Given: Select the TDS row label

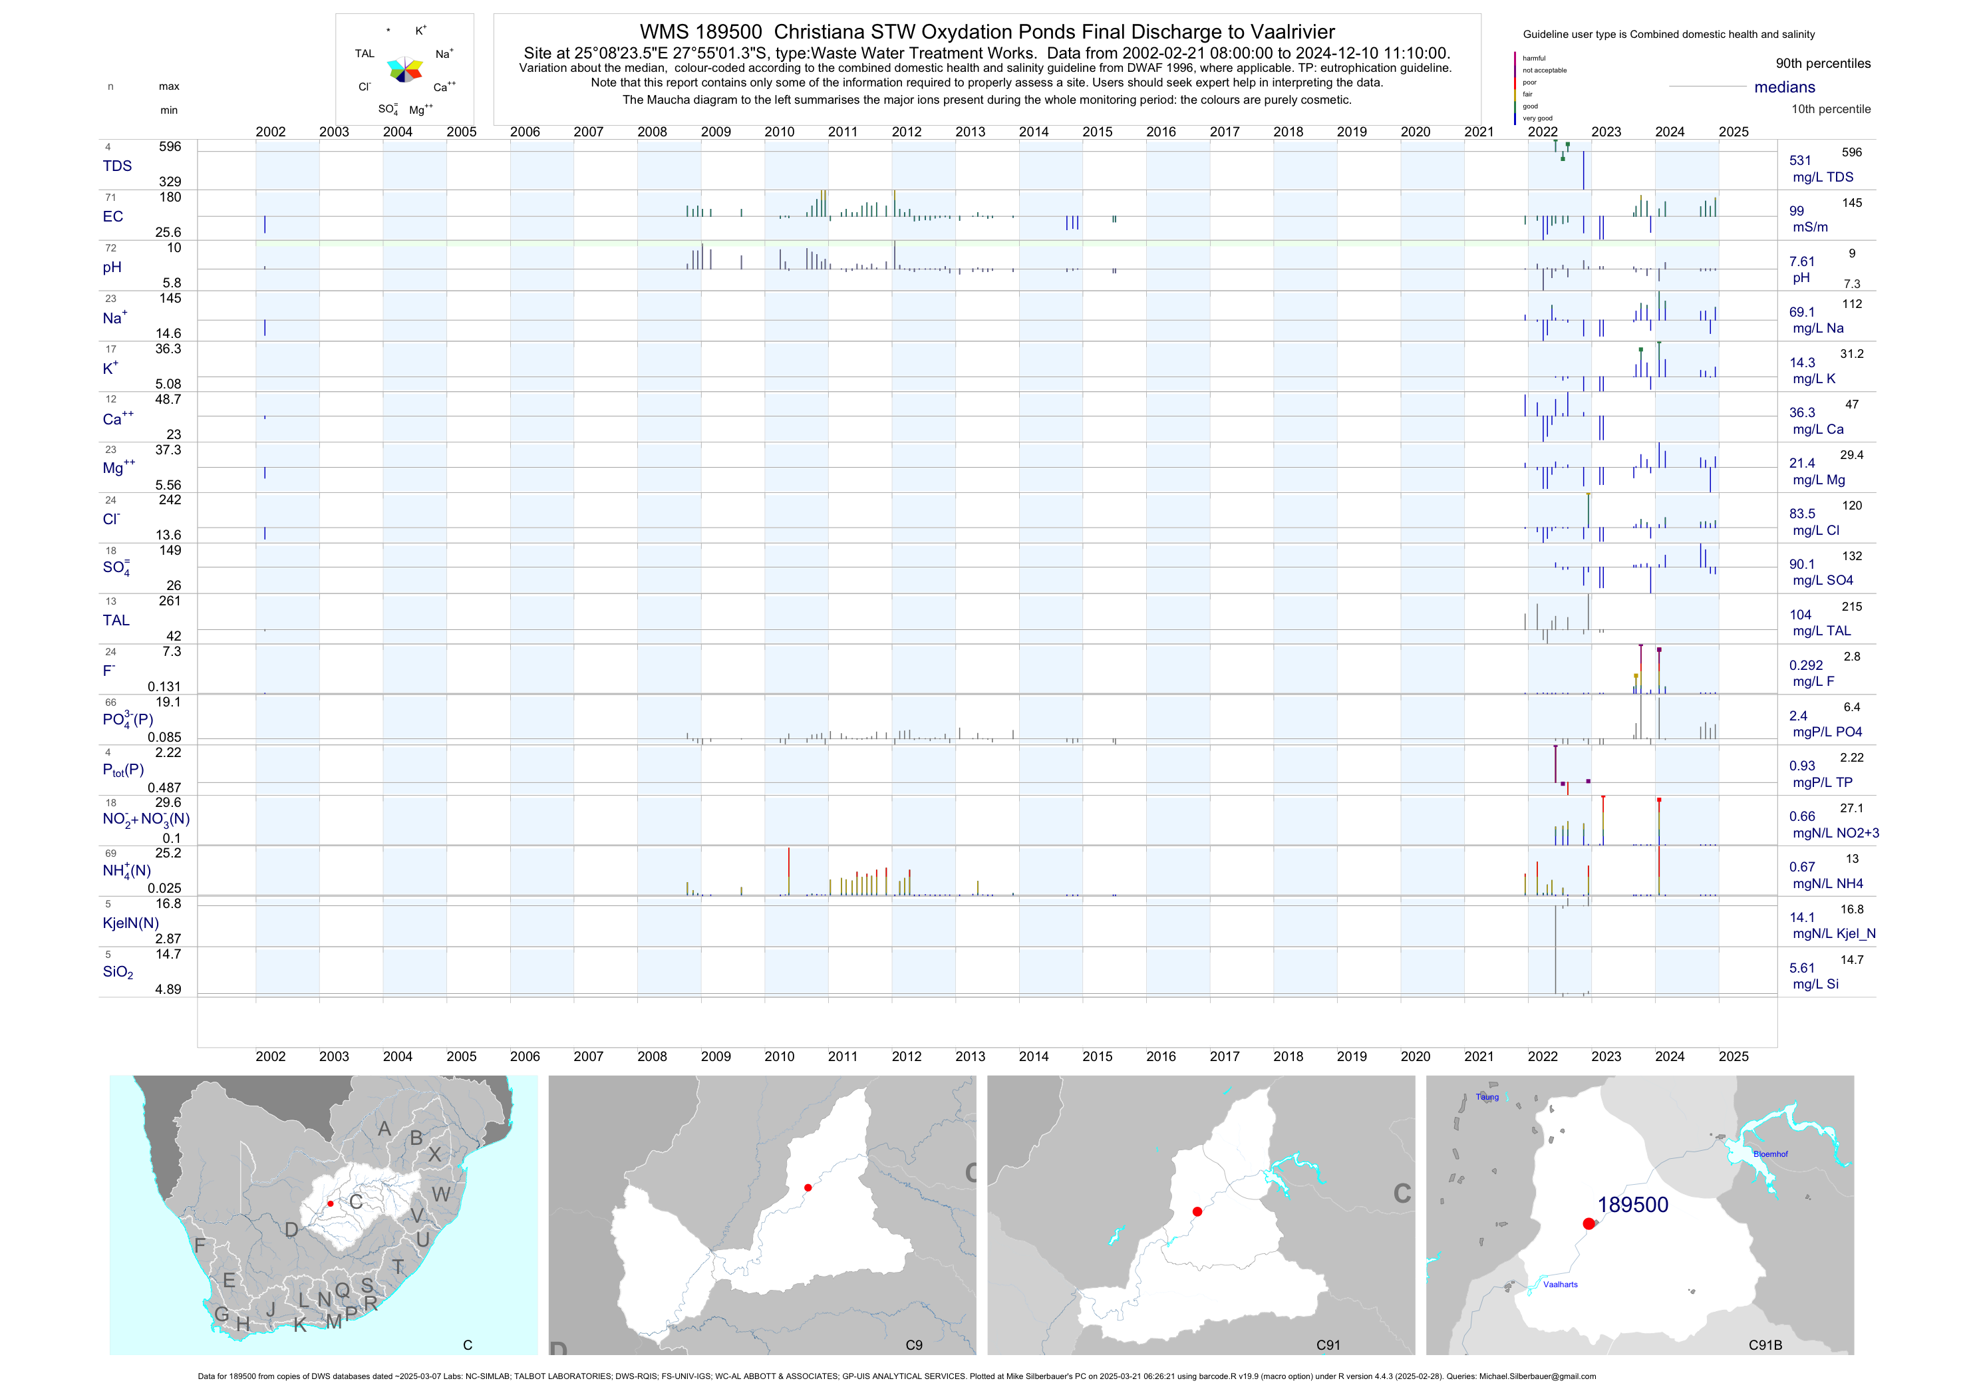Looking at the screenshot, I should pyautogui.click(x=117, y=166).
